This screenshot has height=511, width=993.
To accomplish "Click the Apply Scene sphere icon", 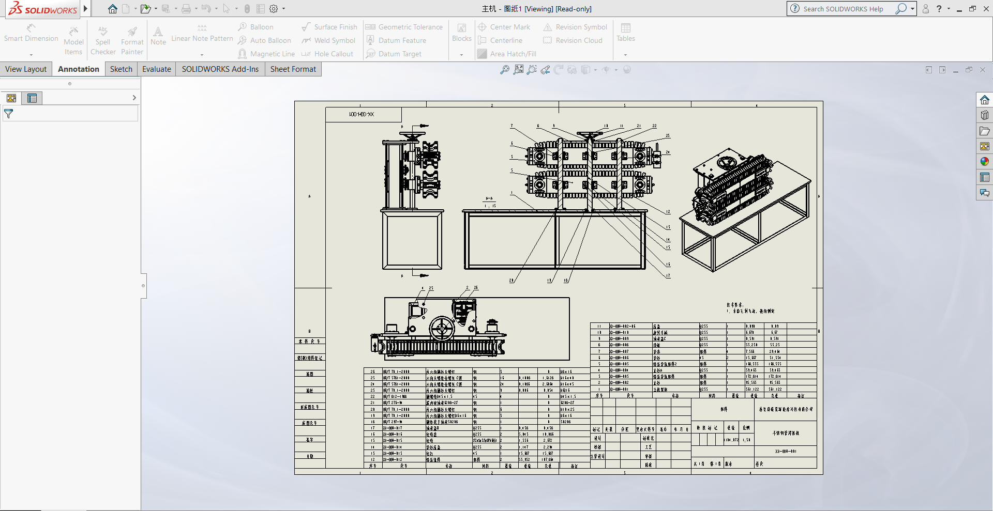I will (x=627, y=70).
